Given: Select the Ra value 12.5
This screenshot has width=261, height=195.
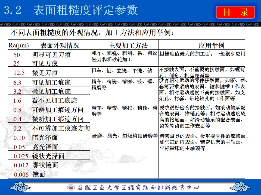Looking at the screenshot, I should click(19, 73).
